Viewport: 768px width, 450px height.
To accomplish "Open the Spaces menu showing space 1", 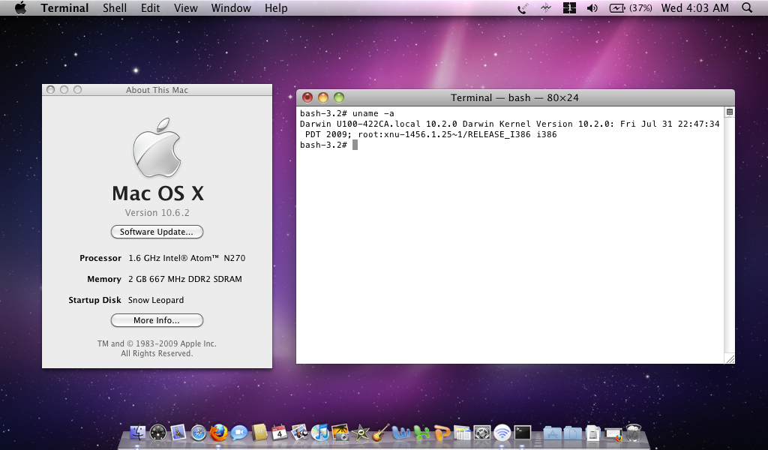I will pos(569,7).
